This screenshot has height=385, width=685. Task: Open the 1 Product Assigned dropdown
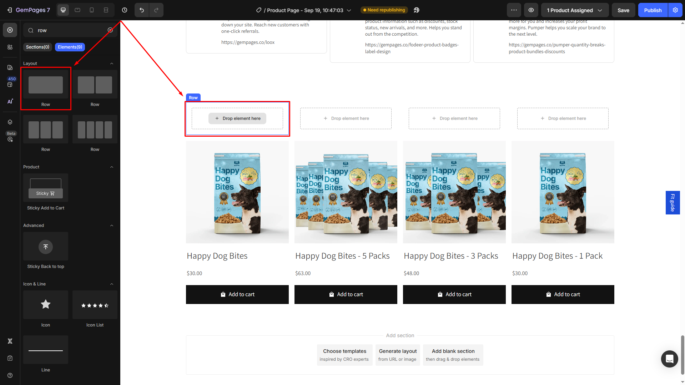(574, 10)
